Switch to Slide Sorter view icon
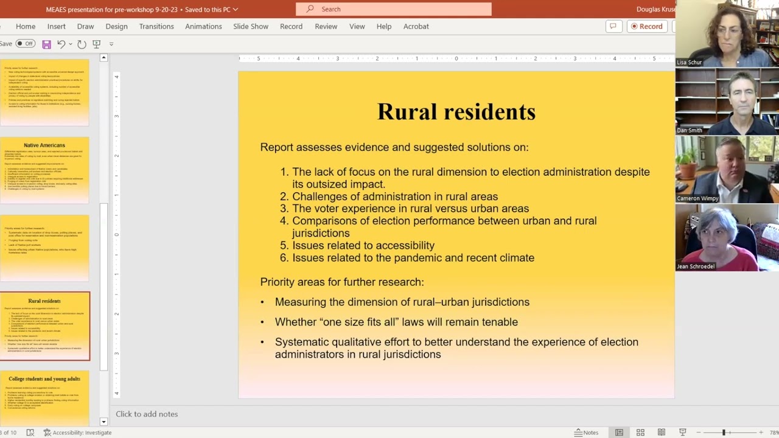Image resolution: width=779 pixels, height=438 pixels. [x=640, y=433]
